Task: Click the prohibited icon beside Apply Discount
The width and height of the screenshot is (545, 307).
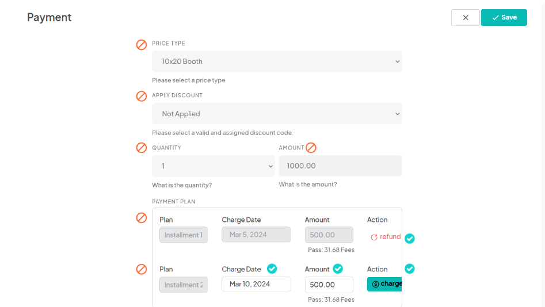Action: coord(142,96)
